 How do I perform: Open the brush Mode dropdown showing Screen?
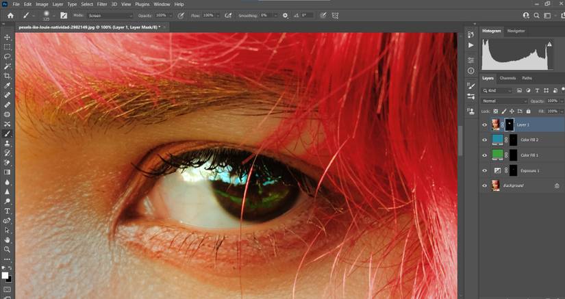click(x=110, y=16)
